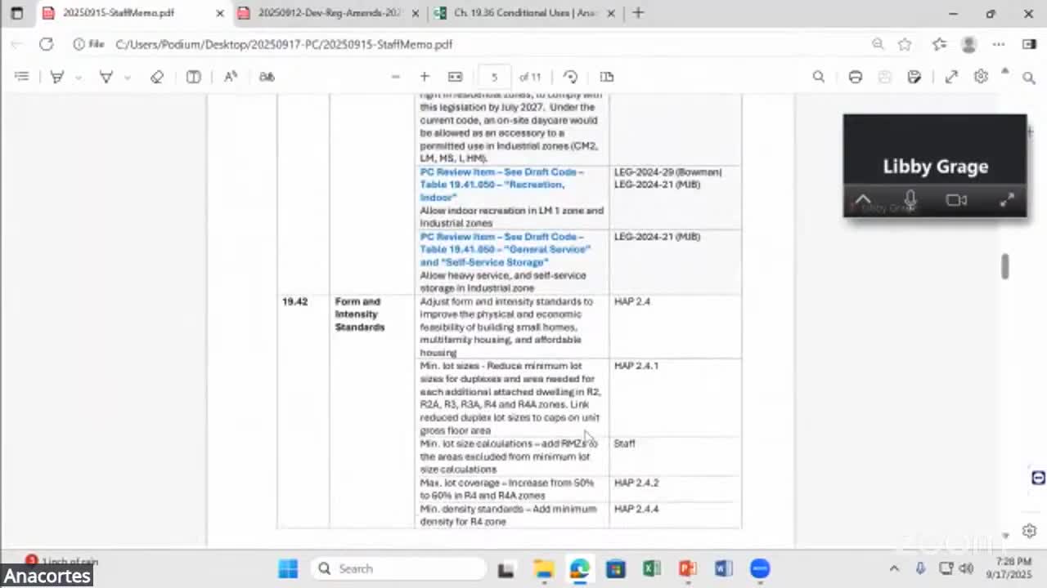Toggle video camera in the Zoom panel
This screenshot has width=1047, height=588.
coord(956,200)
